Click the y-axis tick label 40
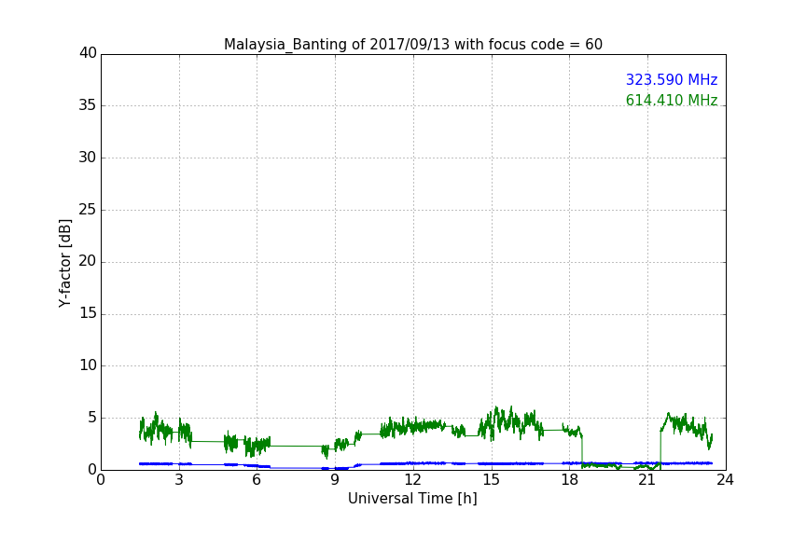The height and width of the screenshot is (537, 806). pos(88,53)
